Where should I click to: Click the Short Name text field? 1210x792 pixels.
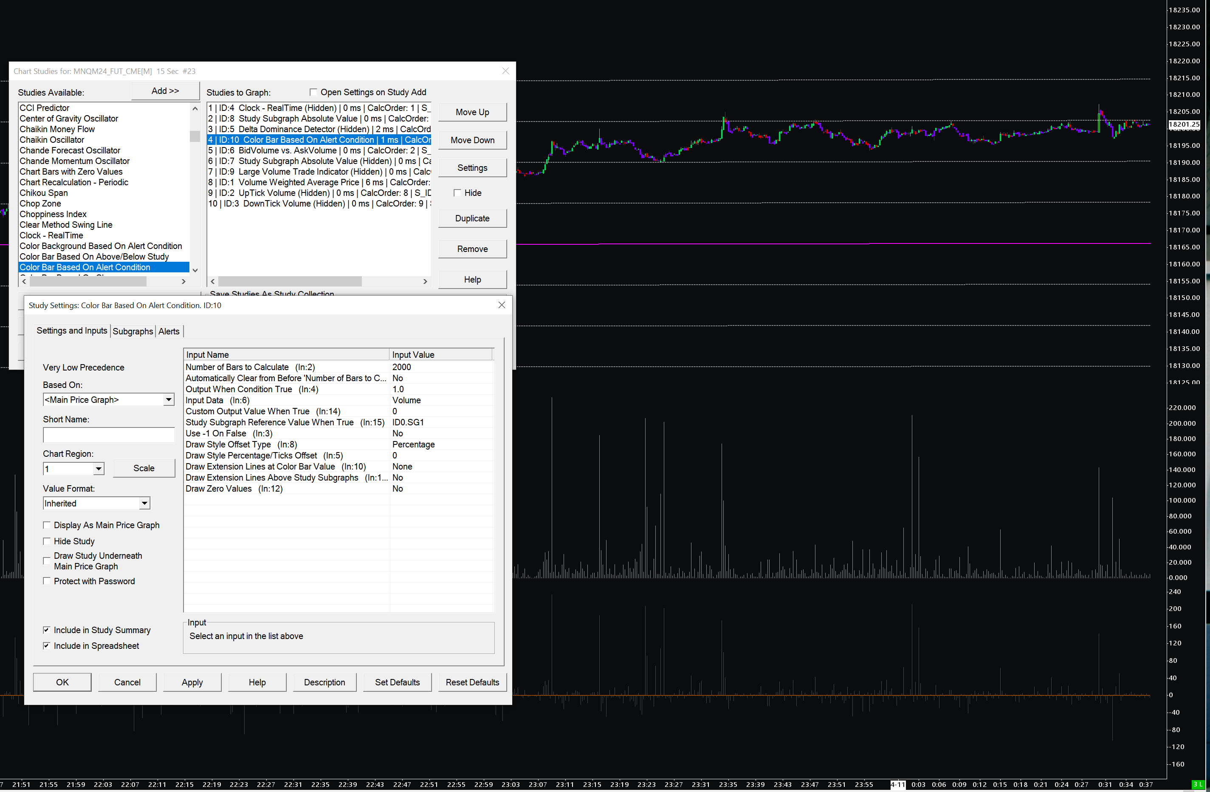(x=108, y=436)
